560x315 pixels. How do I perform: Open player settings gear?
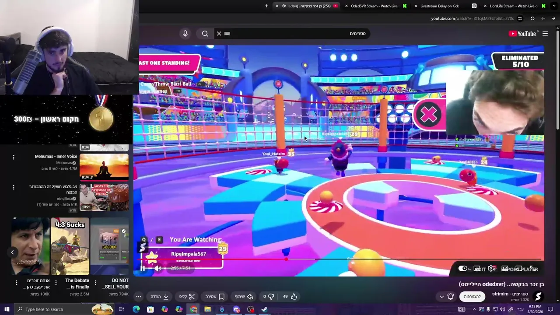491,269
